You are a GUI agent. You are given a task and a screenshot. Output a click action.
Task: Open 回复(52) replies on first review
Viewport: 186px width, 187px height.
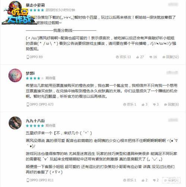[x=171, y=57]
